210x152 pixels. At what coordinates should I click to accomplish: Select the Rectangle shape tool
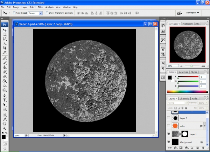click(5, 109)
